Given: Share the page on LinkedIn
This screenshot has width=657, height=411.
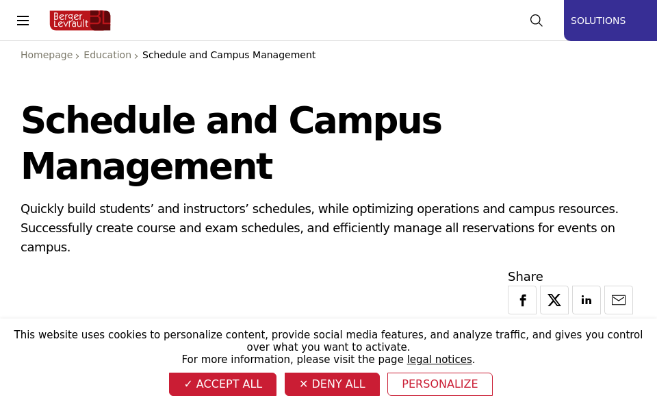Looking at the screenshot, I should tap(587, 300).
